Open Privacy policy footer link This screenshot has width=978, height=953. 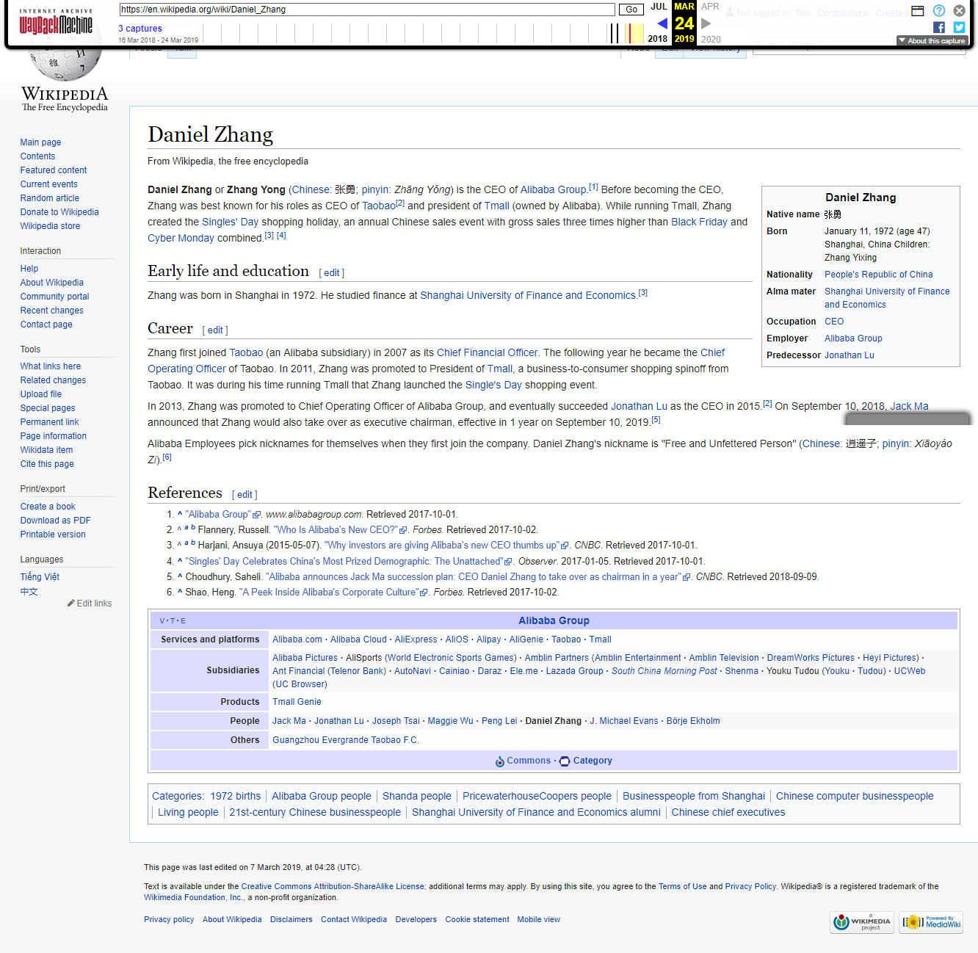click(x=169, y=919)
